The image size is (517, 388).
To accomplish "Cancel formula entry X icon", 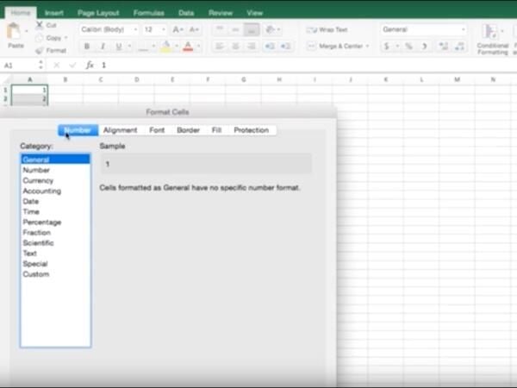I will [57, 66].
